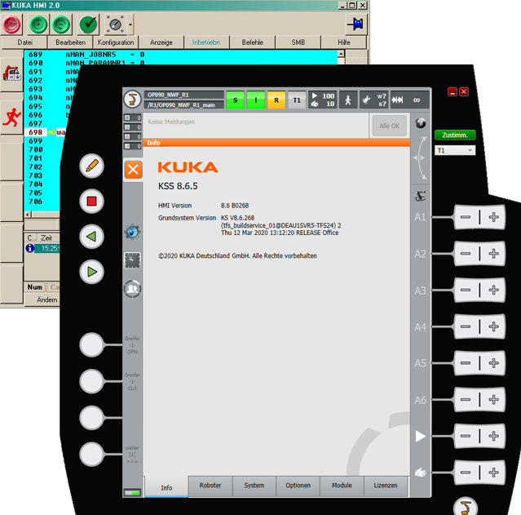Open the Befehle menu
The width and height of the screenshot is (521, 515).
click(252, 42)
